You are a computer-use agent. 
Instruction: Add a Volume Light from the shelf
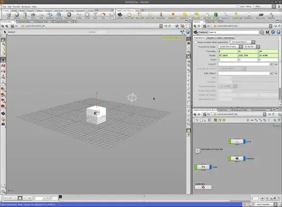(173, 16)
